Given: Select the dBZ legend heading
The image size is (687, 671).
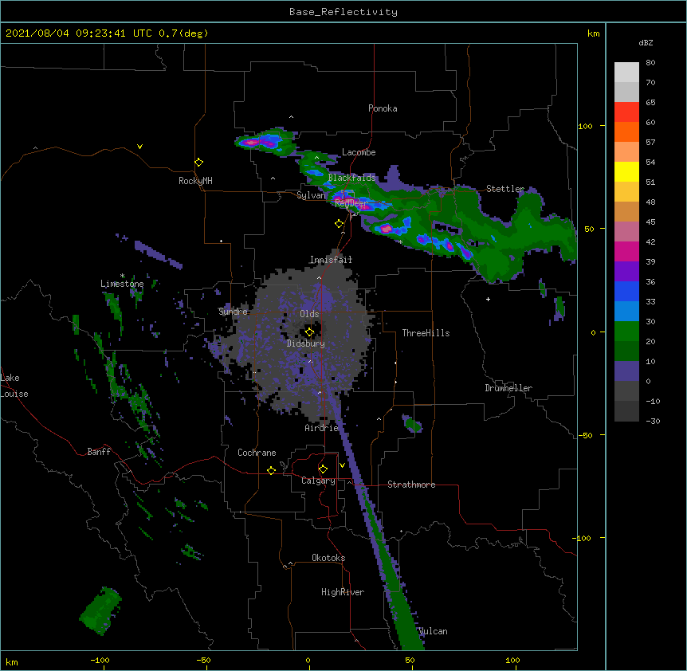Looking at the screenshot, I should tap(646, 42).
